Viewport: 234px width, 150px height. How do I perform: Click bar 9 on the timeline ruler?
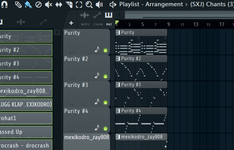(x=169, y=25)
